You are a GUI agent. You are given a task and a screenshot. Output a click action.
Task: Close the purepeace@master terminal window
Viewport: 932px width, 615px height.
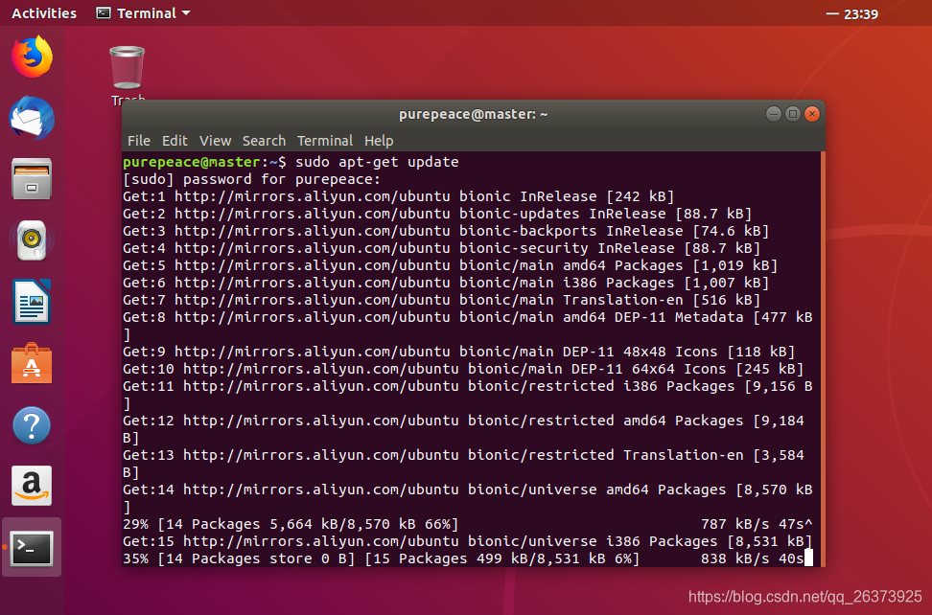tap(812, 114)
